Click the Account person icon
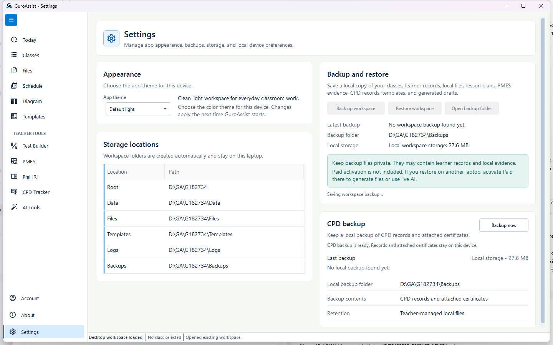This screenshot has width=553, height=345. point(13,298)
